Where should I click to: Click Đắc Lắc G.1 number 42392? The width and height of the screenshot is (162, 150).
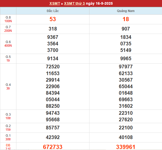click(x=53, y=137)
